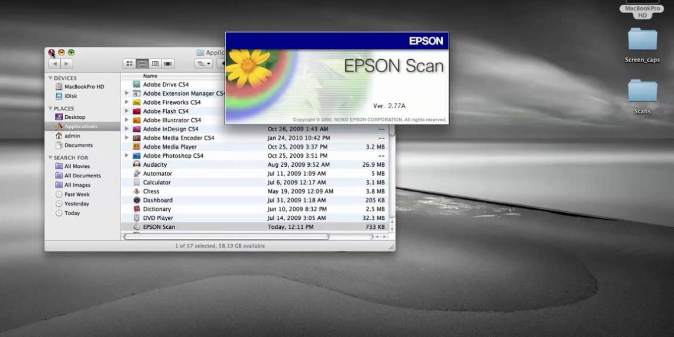Collapse the DEVICES sidebar section
674x337 pixels.
coord(50,78)
